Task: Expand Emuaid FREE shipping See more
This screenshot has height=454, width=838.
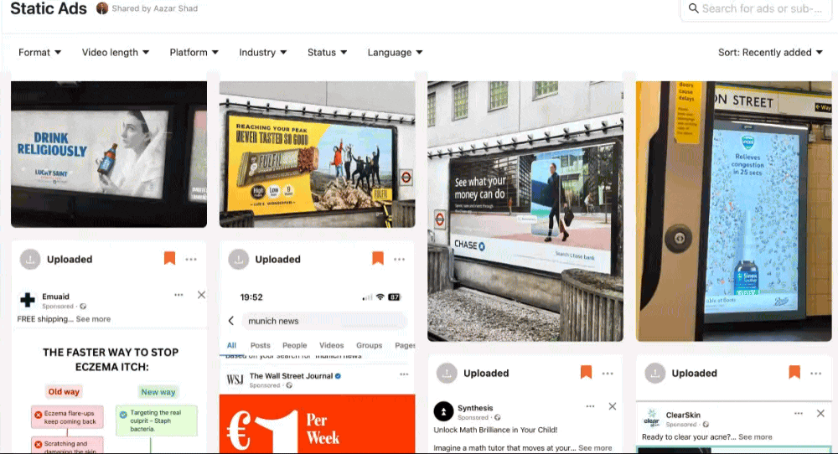Action: [93, 319]
